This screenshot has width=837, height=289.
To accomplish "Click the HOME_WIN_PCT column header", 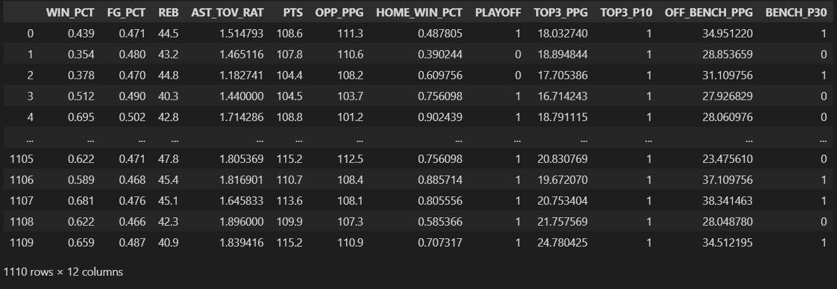I will tap(419, 13).
